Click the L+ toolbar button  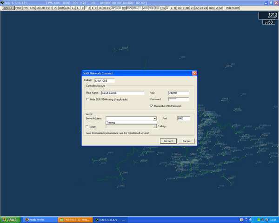73,8
